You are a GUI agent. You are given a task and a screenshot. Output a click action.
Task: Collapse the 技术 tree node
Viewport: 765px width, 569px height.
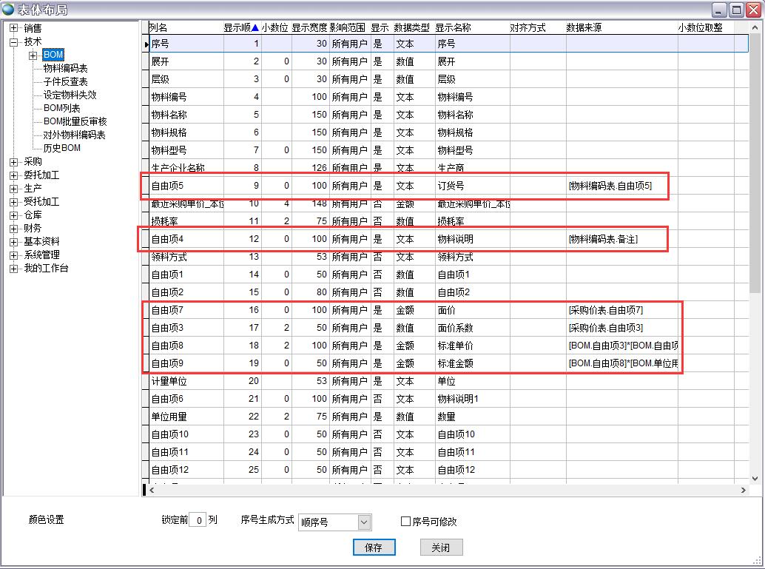pyautogui.click(x=13, y=42)
